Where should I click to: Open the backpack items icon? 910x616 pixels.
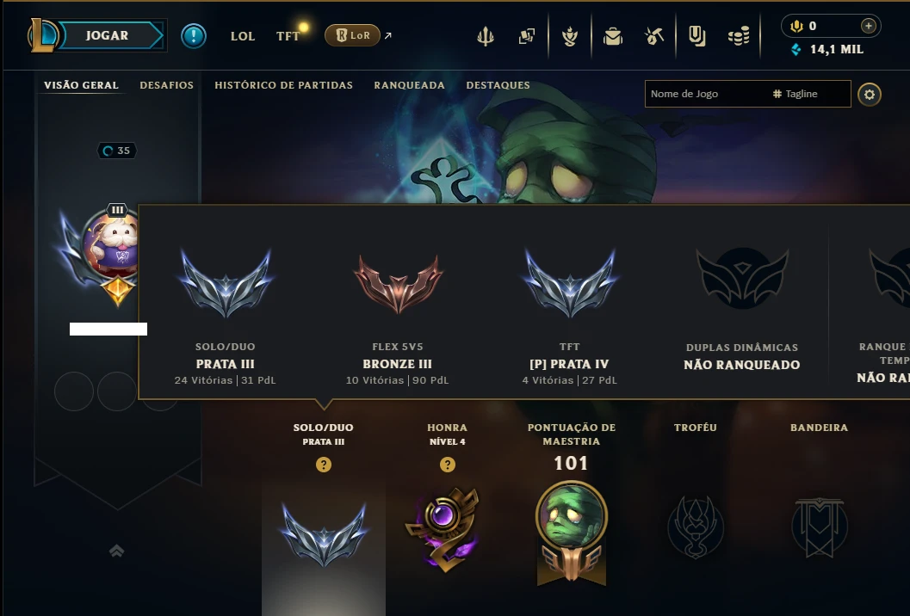click(x=612, y=36)
